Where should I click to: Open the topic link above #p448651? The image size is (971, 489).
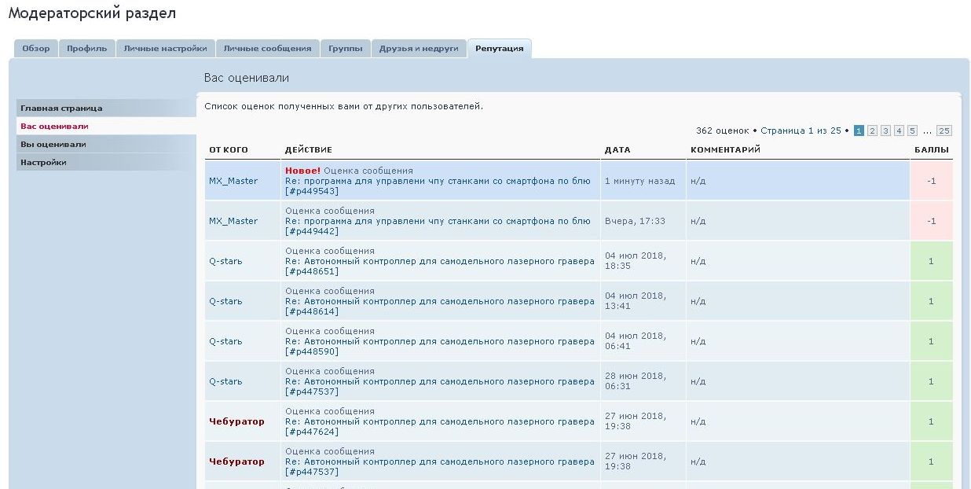click(x=440, y=261)
